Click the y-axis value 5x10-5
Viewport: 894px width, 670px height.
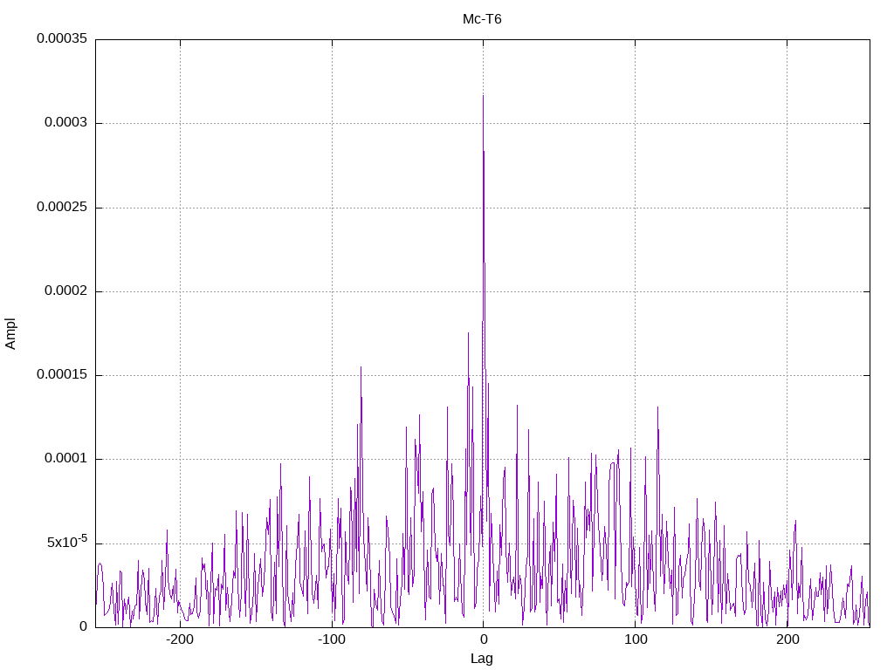click(67, 542)
